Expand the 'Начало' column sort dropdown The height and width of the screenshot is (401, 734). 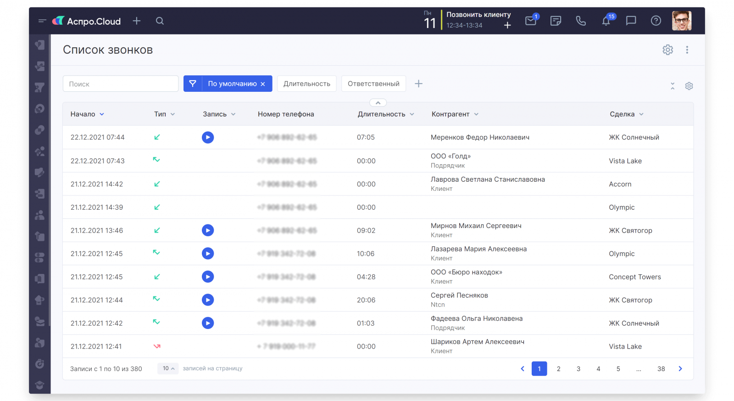tap(102, 114)
